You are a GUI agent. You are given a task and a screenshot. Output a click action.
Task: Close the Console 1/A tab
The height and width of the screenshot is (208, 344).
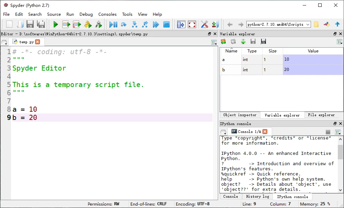click(x=265, y=132)
